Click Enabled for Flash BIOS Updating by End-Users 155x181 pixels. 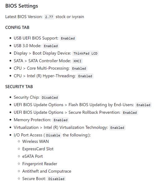click(x=144, y=105)
